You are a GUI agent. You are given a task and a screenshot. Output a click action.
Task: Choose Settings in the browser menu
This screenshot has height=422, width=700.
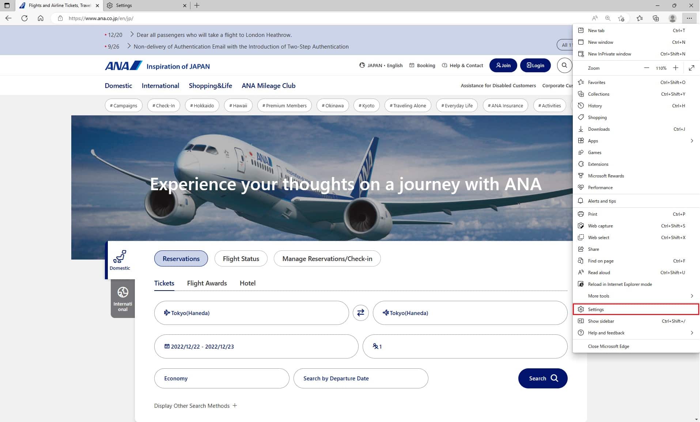636,309
